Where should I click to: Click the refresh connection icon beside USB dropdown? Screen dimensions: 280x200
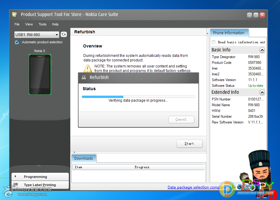[x=64, y=34]
